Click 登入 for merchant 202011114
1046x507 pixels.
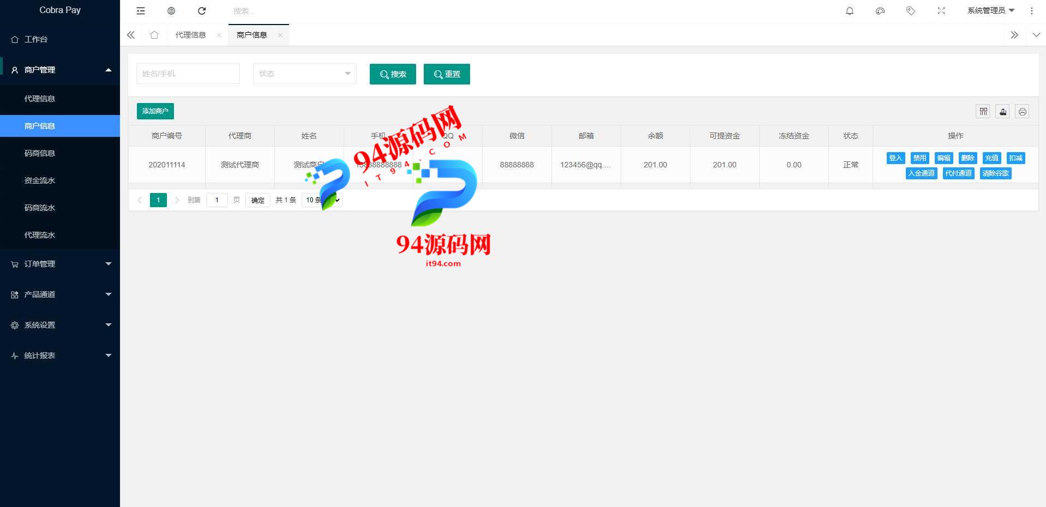point(895,158)
